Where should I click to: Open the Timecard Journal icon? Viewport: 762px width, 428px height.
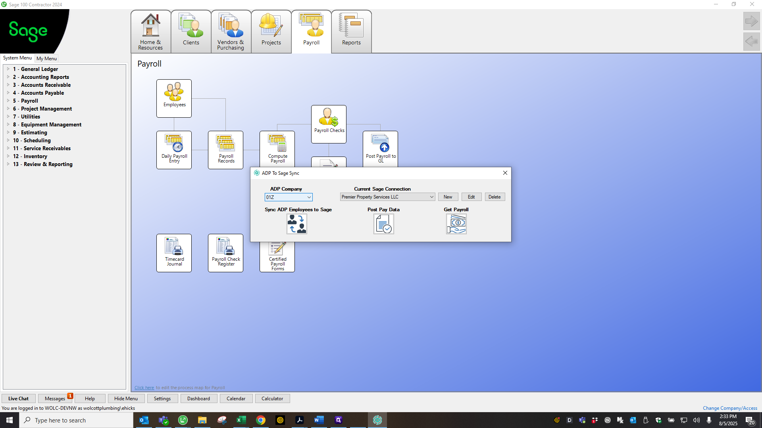[x=174, y=253]
